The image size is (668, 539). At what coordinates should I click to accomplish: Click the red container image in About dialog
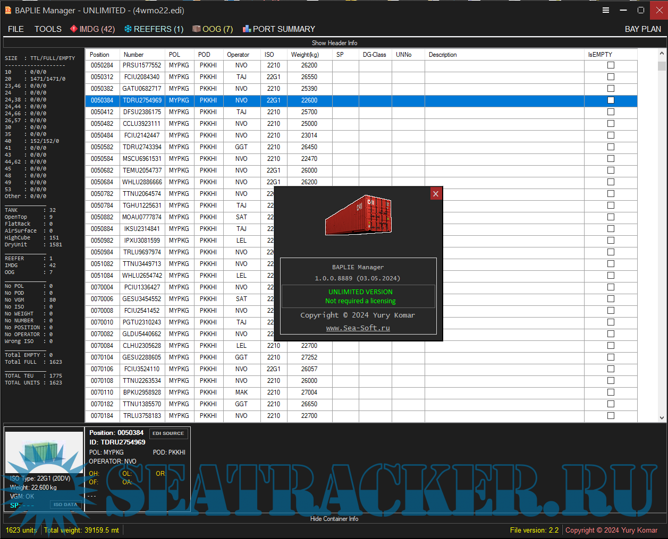tap(358, 215)
